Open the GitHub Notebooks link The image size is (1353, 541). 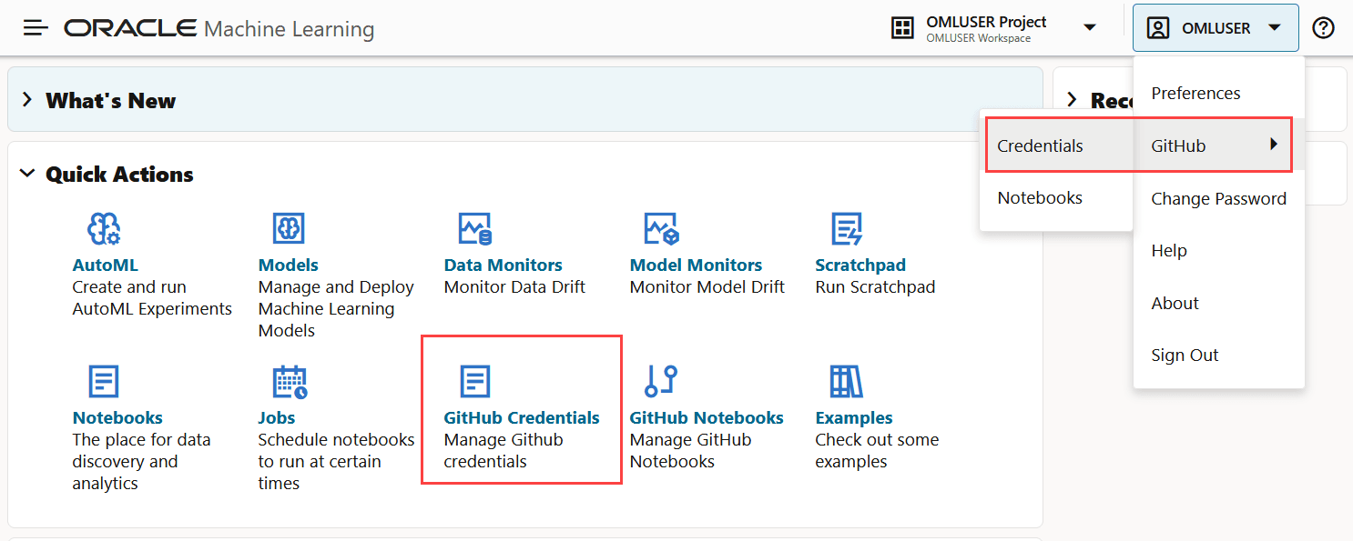tap(707, 418)
